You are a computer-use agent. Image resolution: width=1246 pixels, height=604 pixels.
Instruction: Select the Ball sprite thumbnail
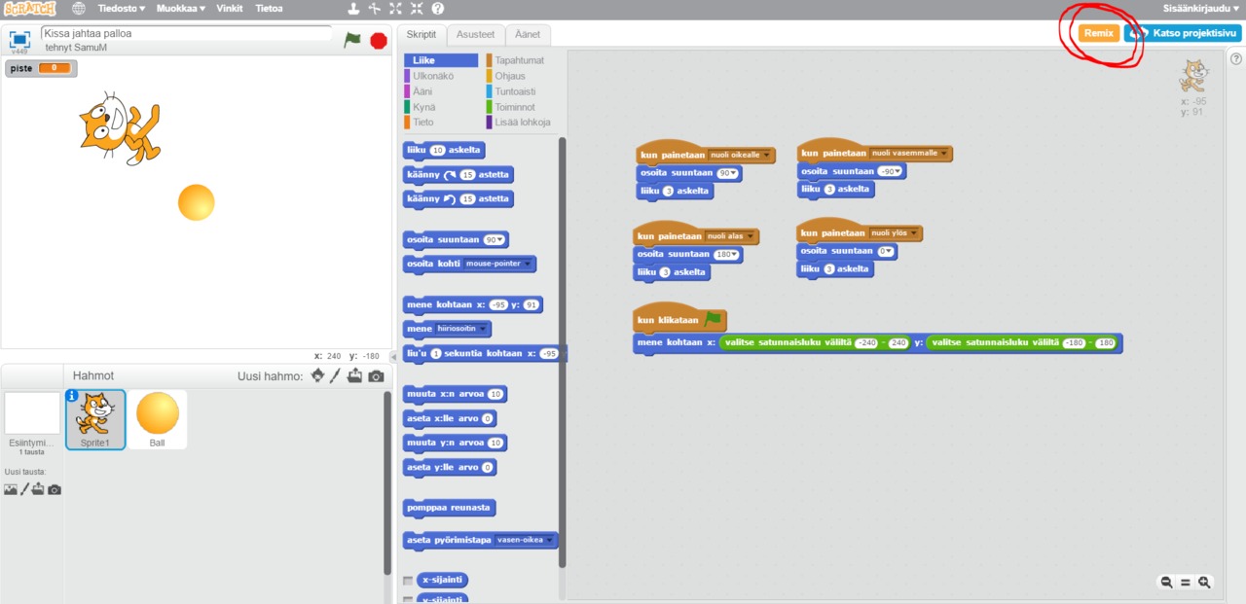[158, 418]
